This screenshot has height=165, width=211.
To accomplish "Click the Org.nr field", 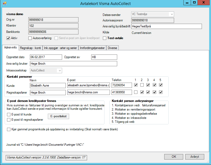I will pyautogui.click(x=53, y=20).
